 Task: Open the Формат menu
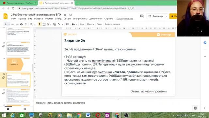pos(49,19)
